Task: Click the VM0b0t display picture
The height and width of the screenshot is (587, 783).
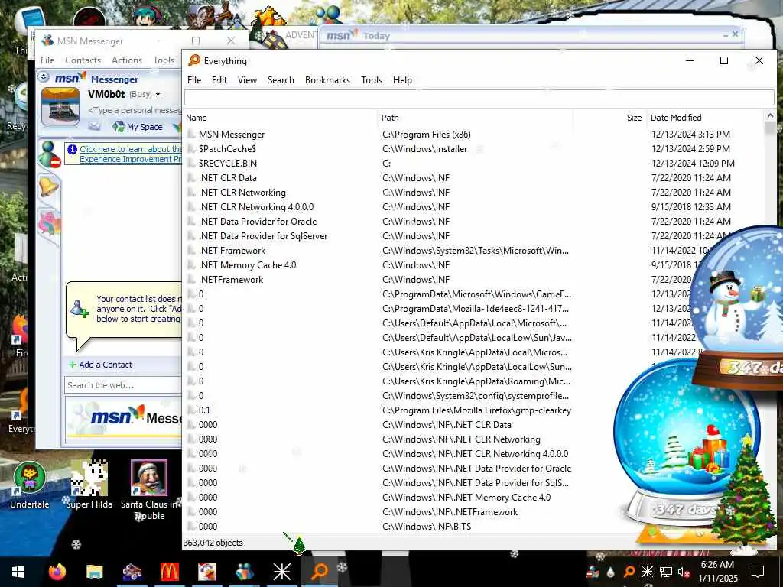Action: (x=60, y=105)
